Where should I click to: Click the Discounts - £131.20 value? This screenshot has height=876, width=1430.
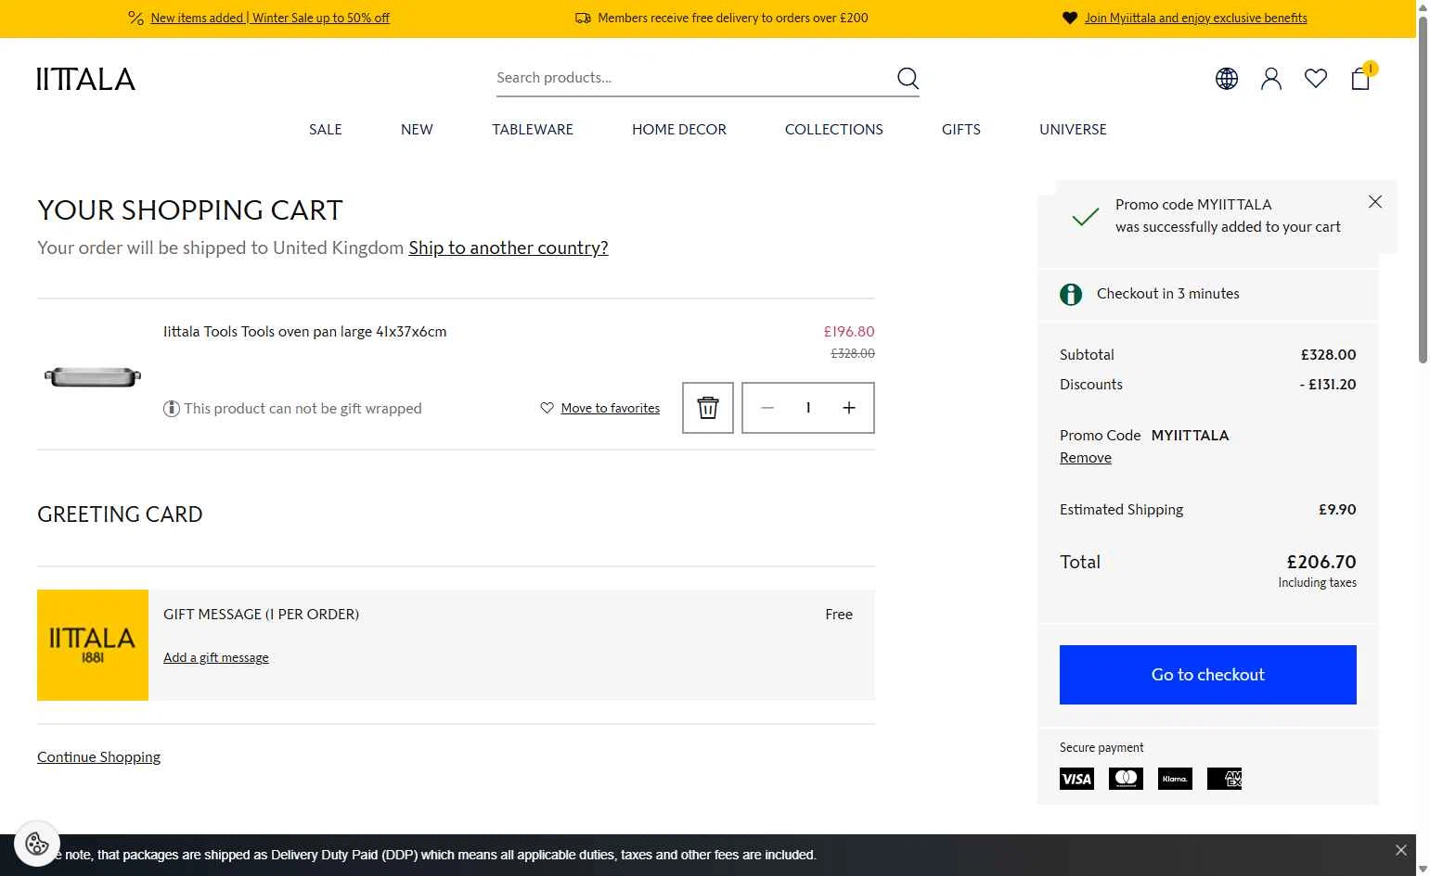tap(1328, 385)
